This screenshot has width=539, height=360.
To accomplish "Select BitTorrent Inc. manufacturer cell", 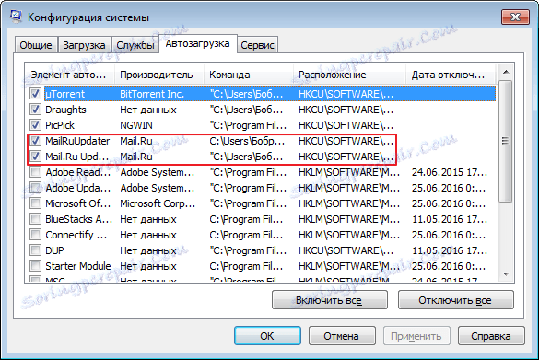I will (x=152, y=94).
